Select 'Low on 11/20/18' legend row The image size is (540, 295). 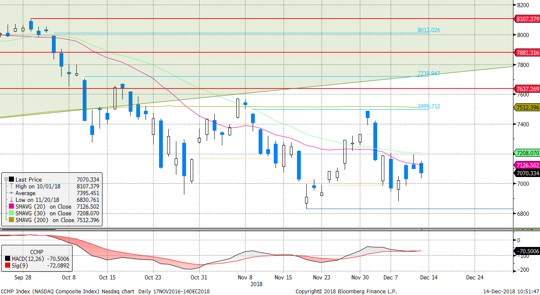[x=37, y=200]
